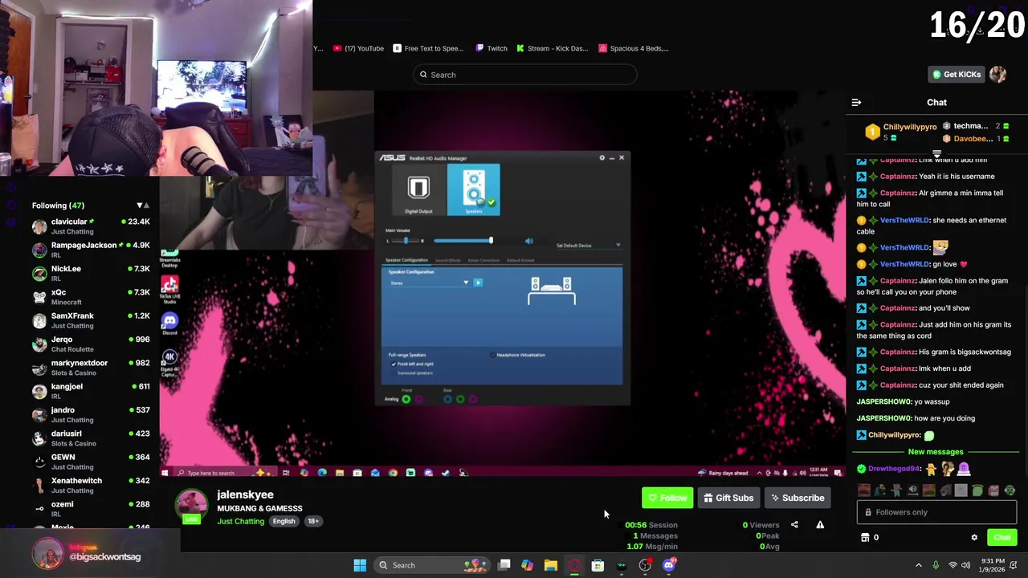Open the Gift Subs button
The width and height of the screenshot is (1028, 578).
click(x=728, y=498)
